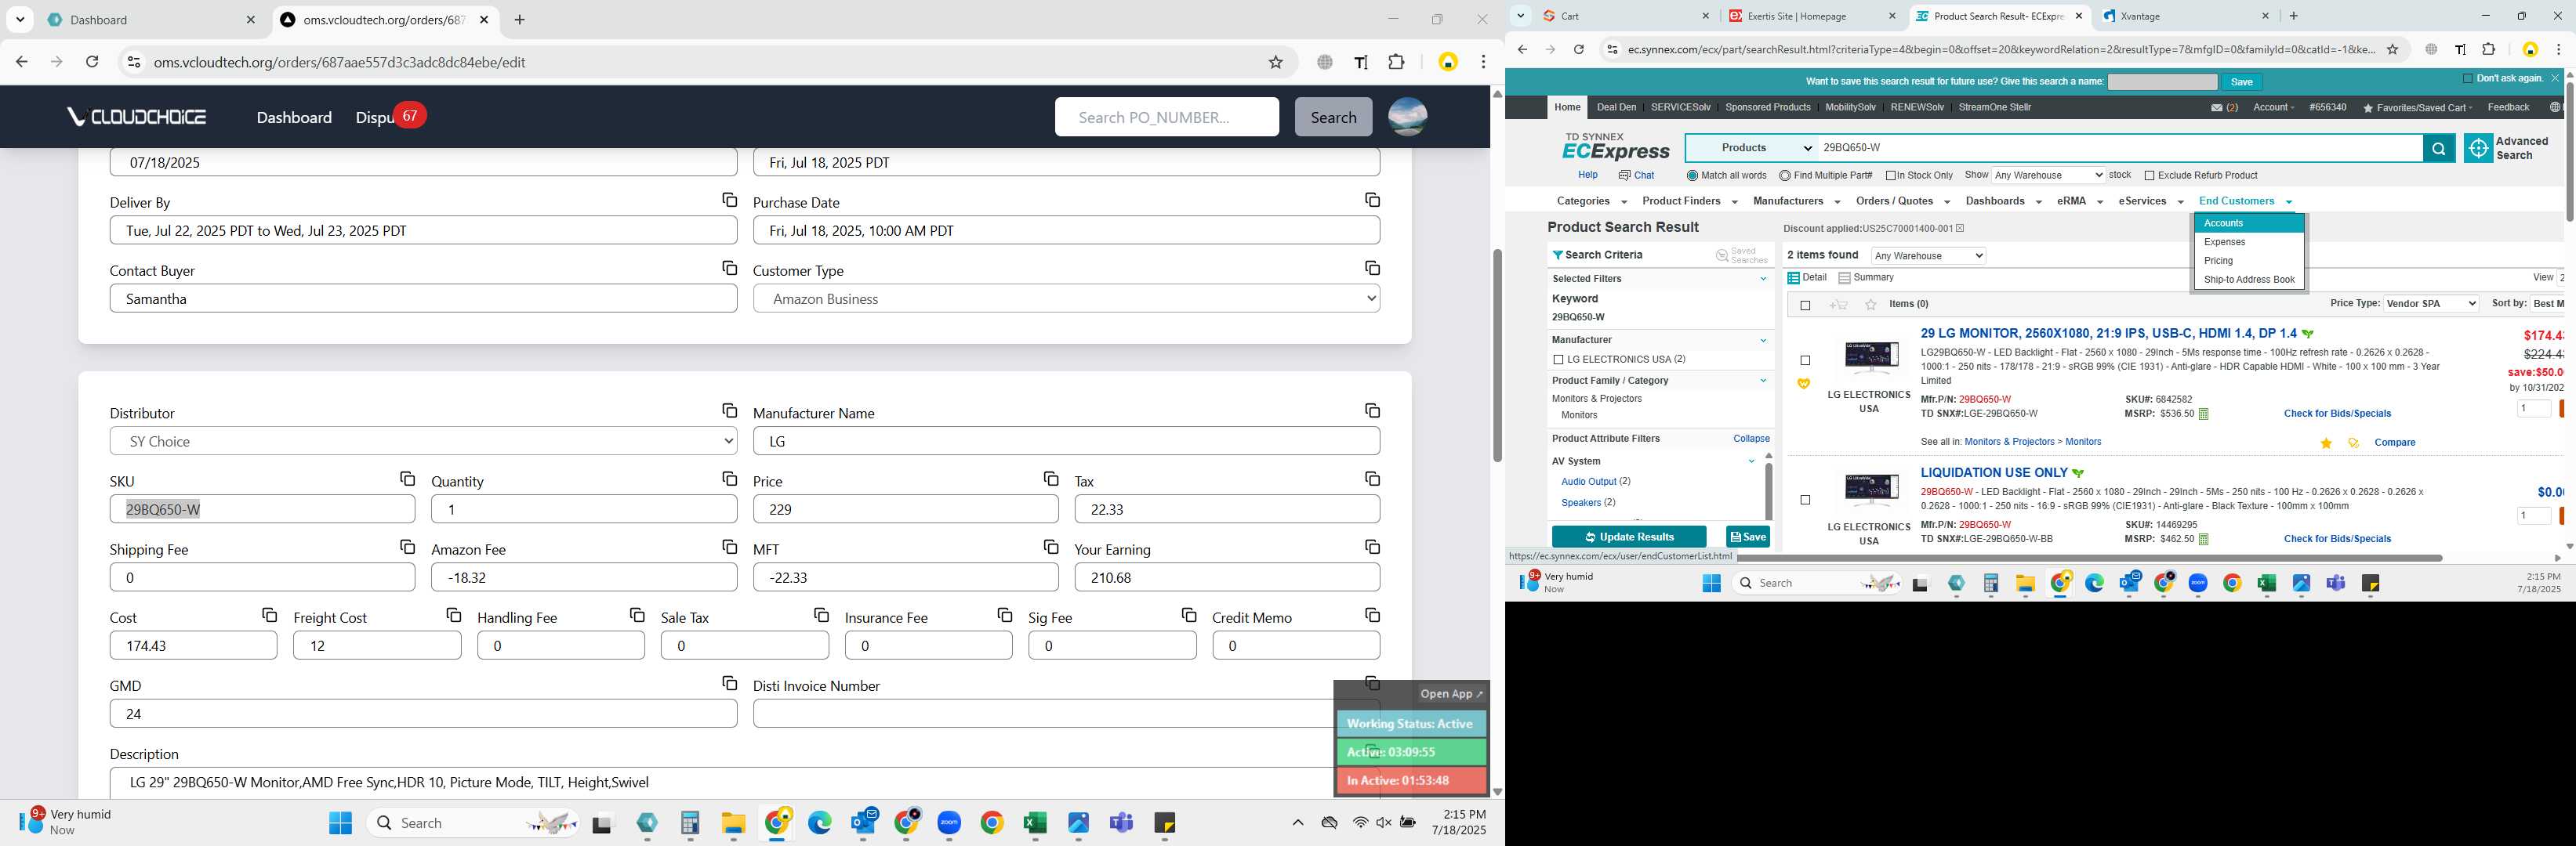The image size is (2576, 846).
Task: Collapse the Selected Filters section
Action: tap(1763, 280)
